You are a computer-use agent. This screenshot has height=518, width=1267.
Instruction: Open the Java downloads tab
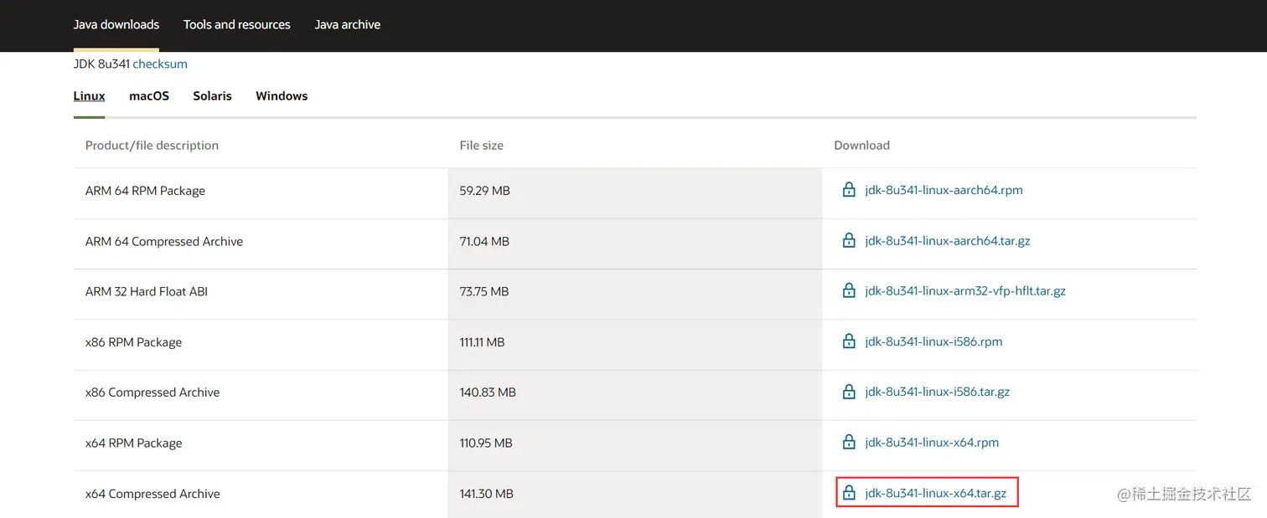pos(116,24)
